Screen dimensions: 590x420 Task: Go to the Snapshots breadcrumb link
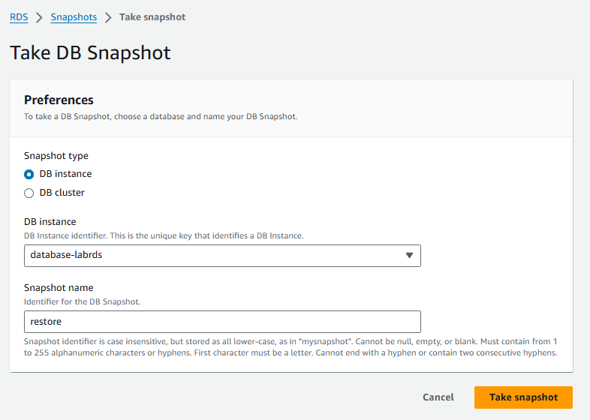[x=74, y=17]
